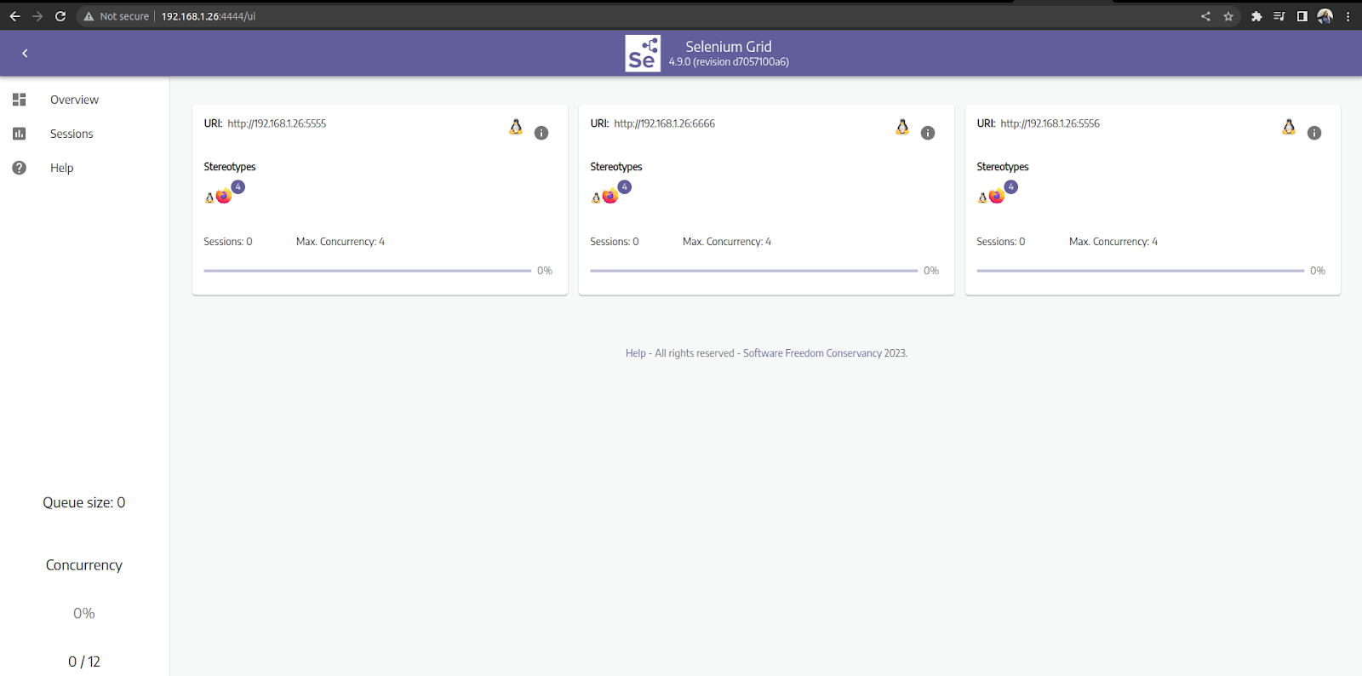Click the 0 / 12 concurrency count
1362x676 pixels.
84,662
